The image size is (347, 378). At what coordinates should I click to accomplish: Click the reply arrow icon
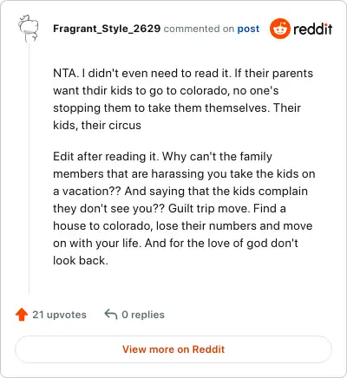pyautogui.click(x=111, y=315)
